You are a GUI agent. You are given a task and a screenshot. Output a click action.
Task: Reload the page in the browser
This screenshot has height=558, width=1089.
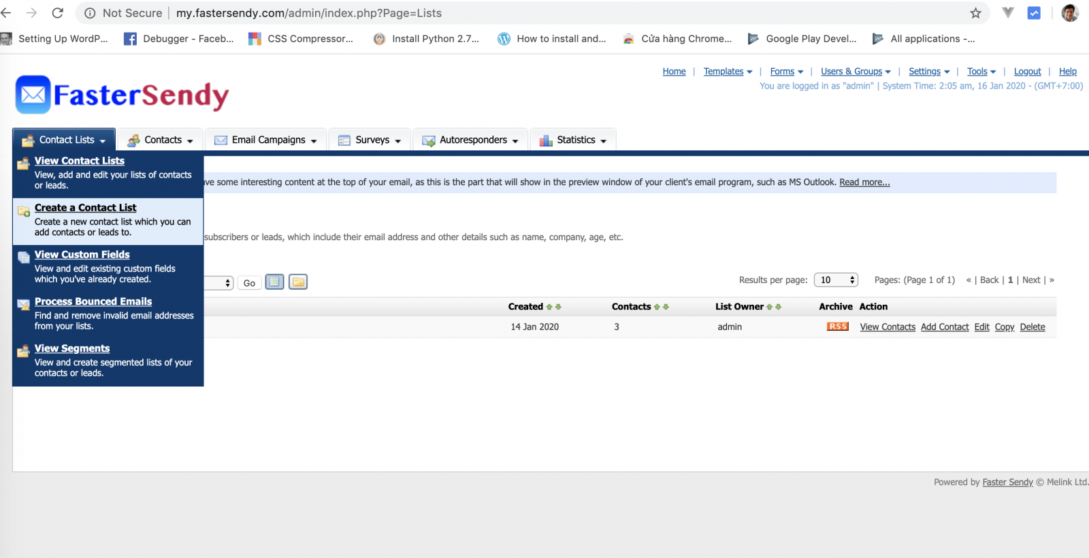(x=58, y=13)
